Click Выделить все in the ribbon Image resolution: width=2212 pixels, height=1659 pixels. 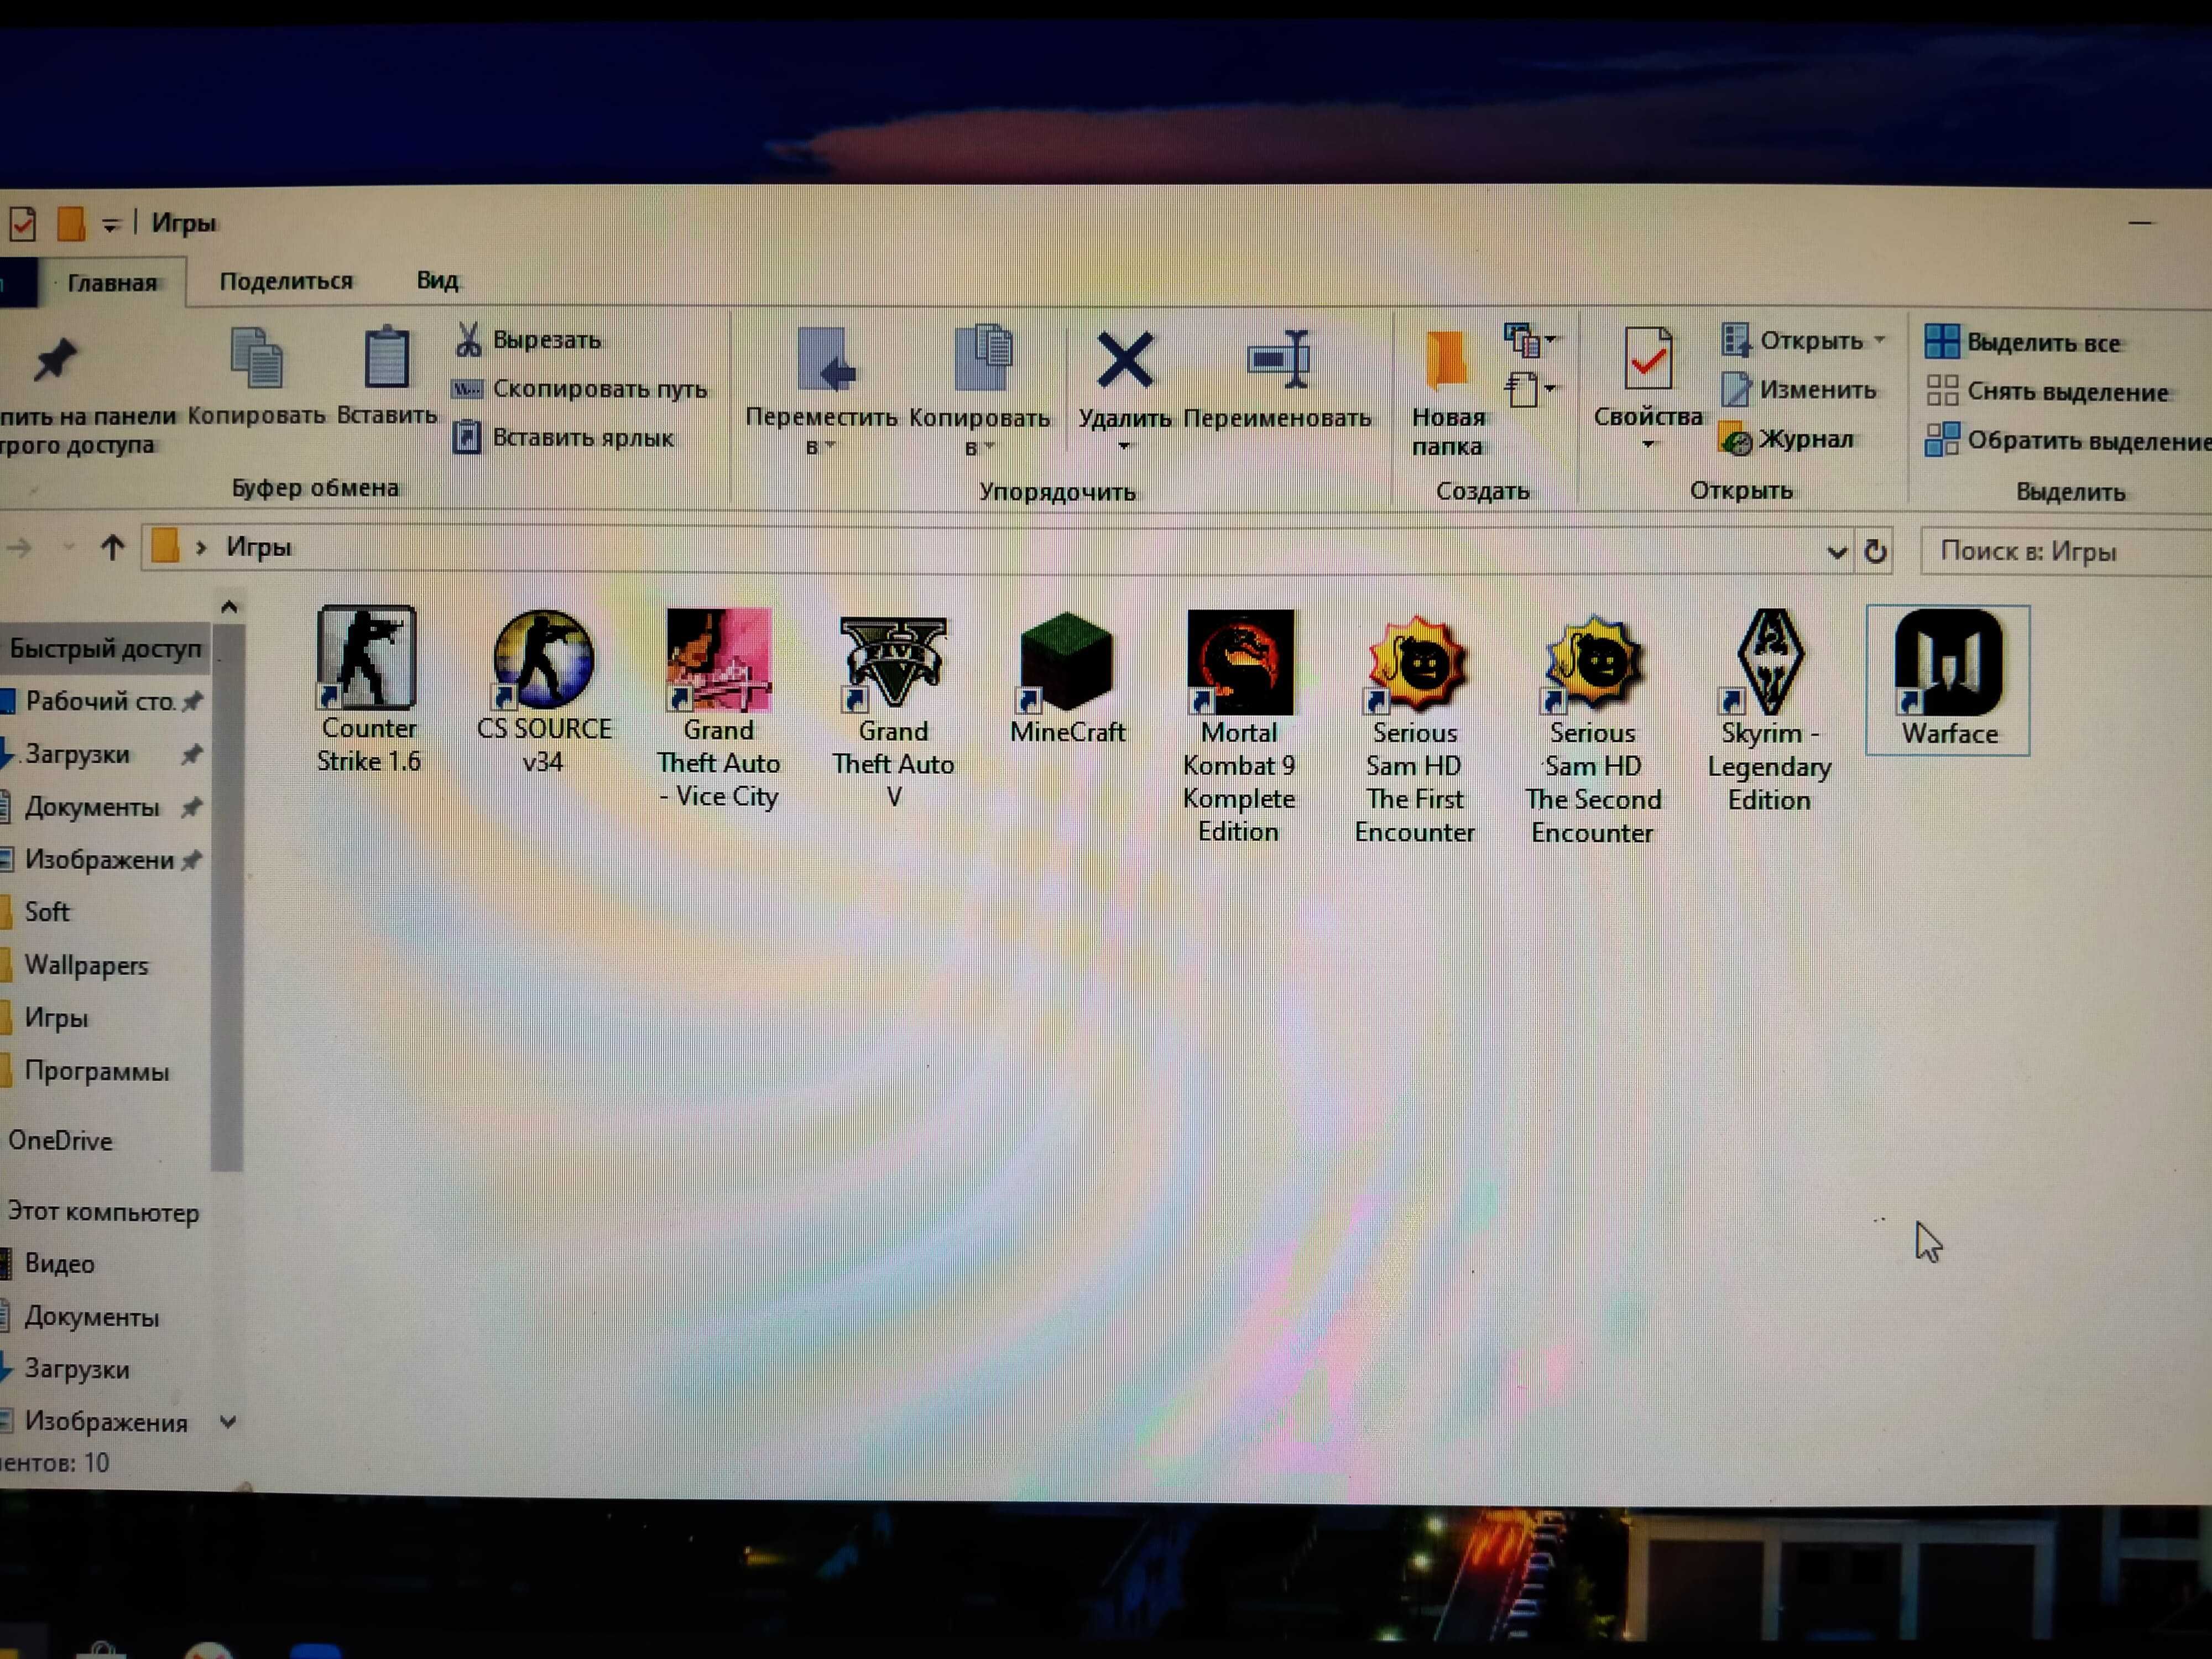click(2022, 342)
